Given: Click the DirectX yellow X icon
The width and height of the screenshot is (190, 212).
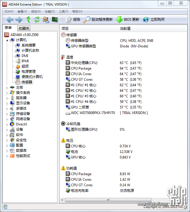Looking at the screenshot, I should tap(12, 124).
